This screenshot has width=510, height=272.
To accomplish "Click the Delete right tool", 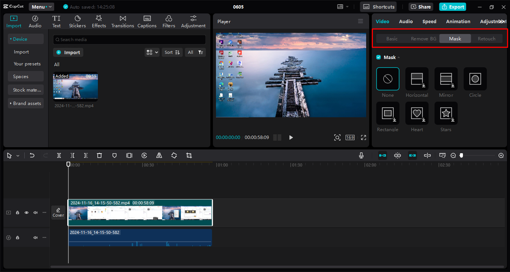I will [x=86, y=156].
